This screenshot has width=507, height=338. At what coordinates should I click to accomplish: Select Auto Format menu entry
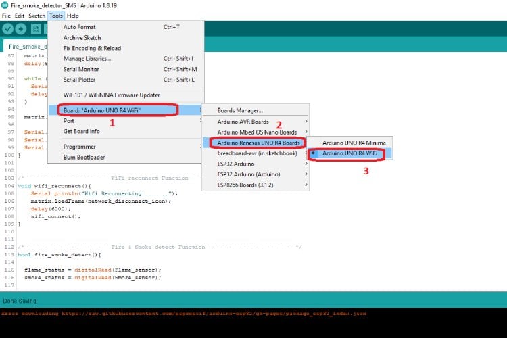click(126, 27)
